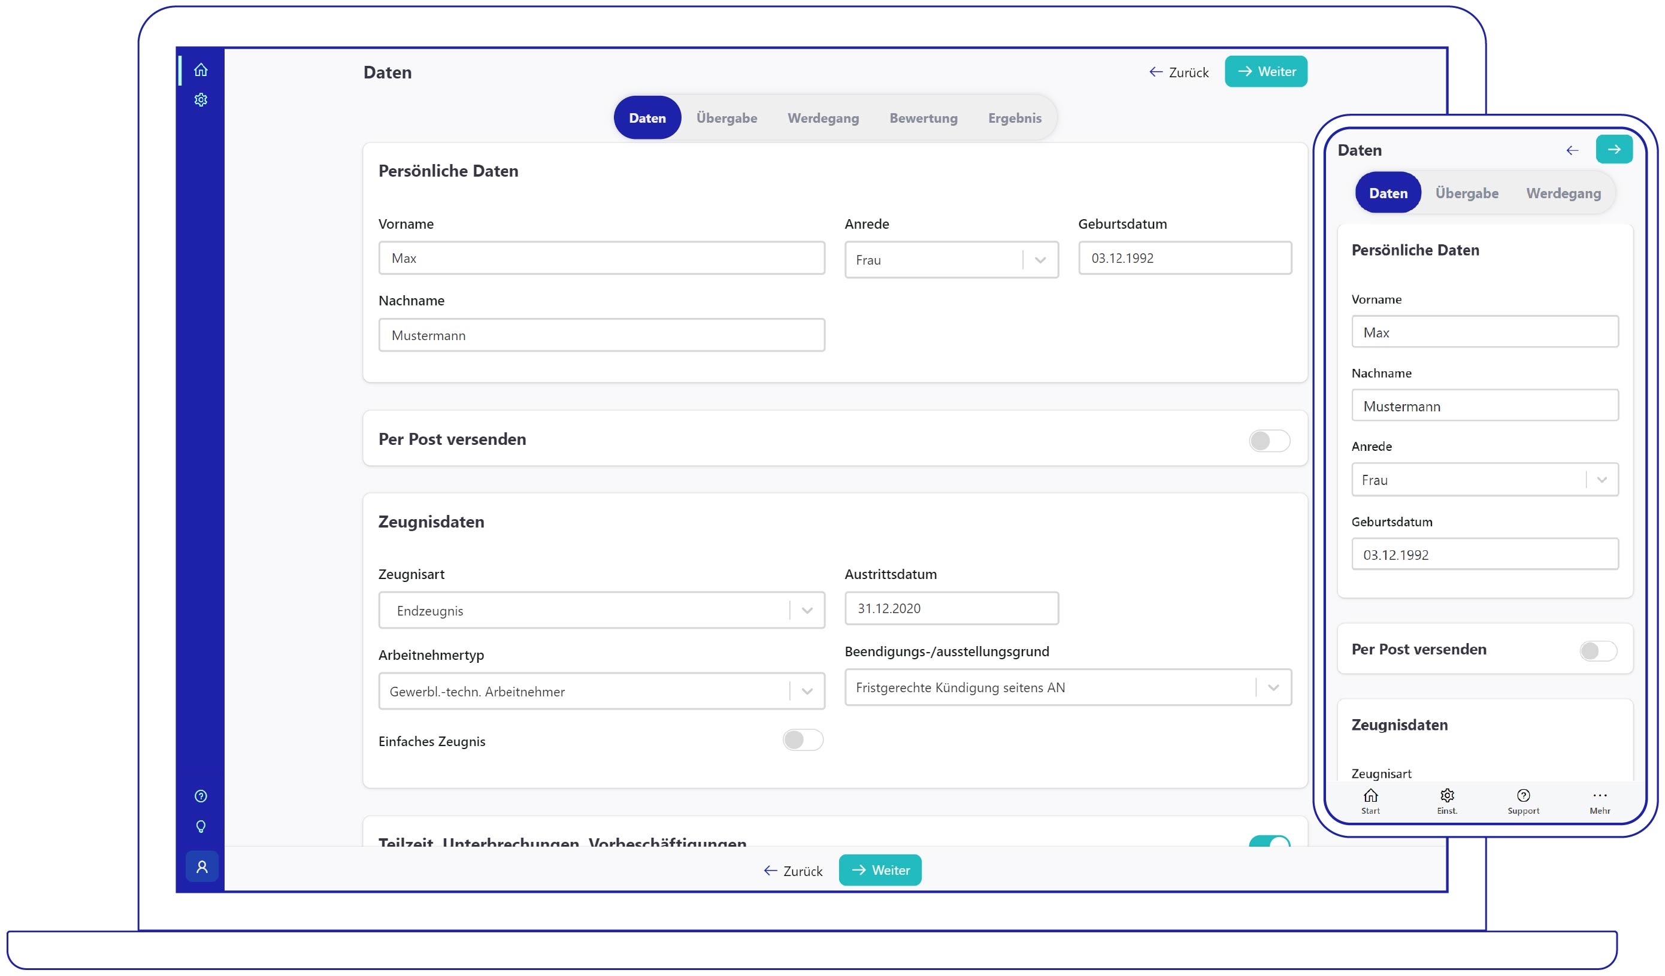Screen dimensions: 1665x976
Task: Click top Weiter button
Action: (x=1266, y=71)
